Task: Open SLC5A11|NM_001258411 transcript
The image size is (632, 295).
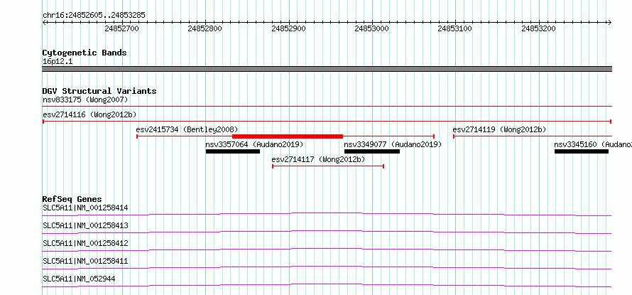Action: pyautogui.click(x=85, y=261)
